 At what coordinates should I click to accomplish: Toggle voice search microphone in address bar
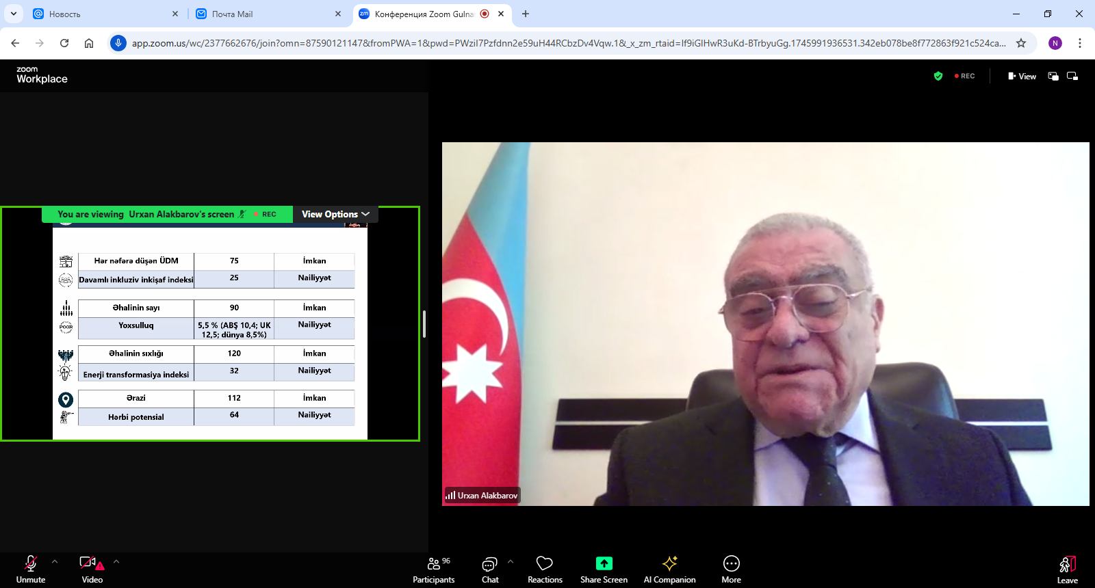point(118,43)
